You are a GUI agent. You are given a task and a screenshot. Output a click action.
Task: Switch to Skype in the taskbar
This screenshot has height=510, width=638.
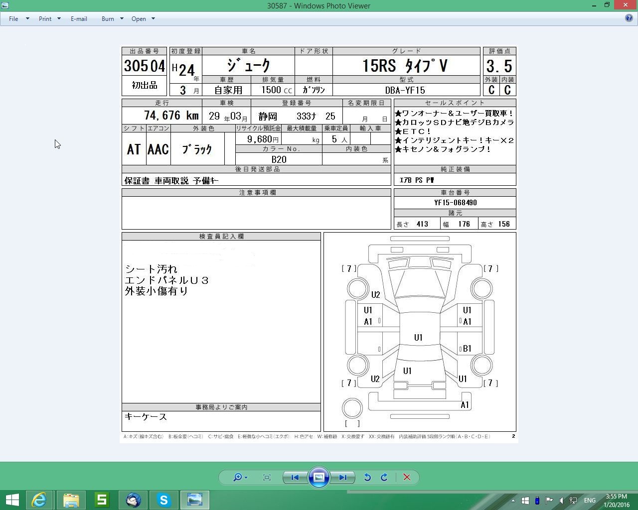click(163, 500)
